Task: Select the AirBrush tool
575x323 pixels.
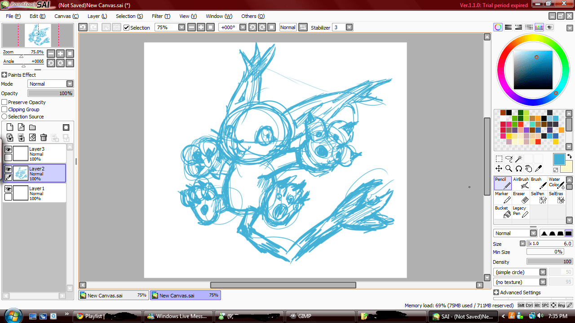Action: 521,183
